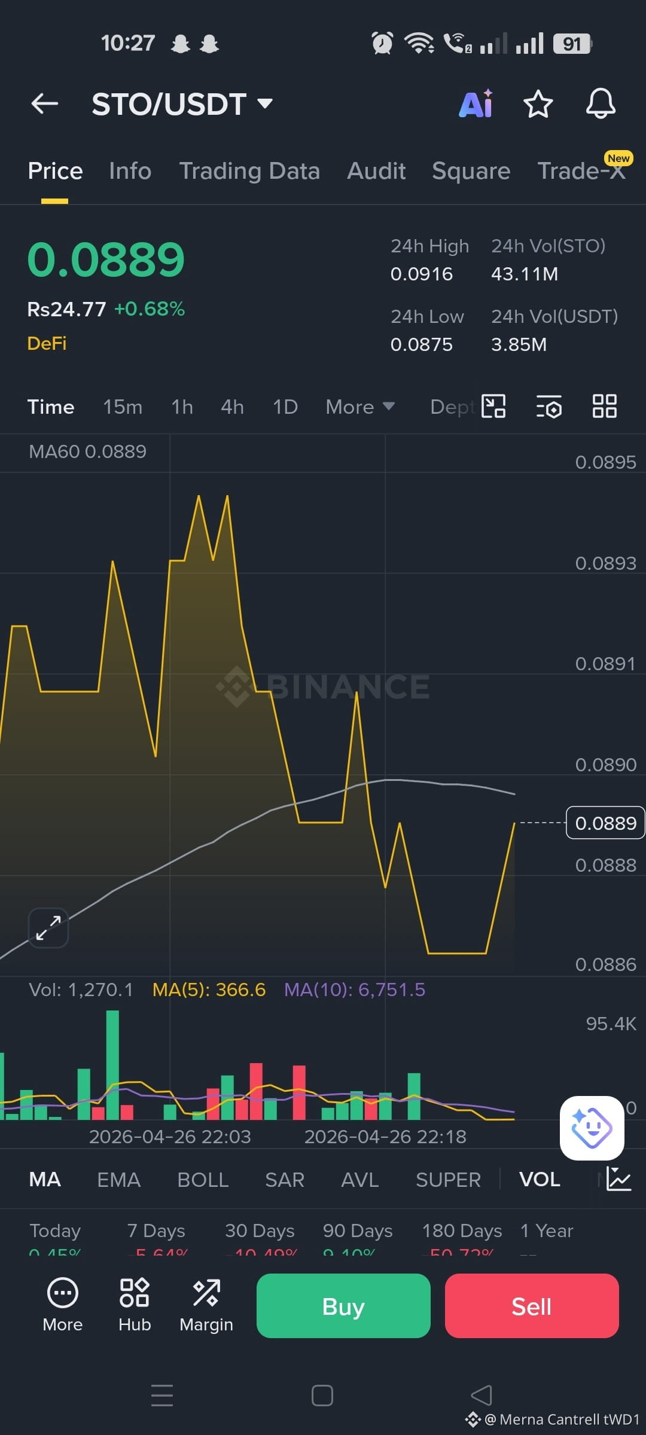Image resolution: width=646 pixels, height=1435 pixels.
Task: Tap the Rs24.77 converted price
Action: (66, 309)
